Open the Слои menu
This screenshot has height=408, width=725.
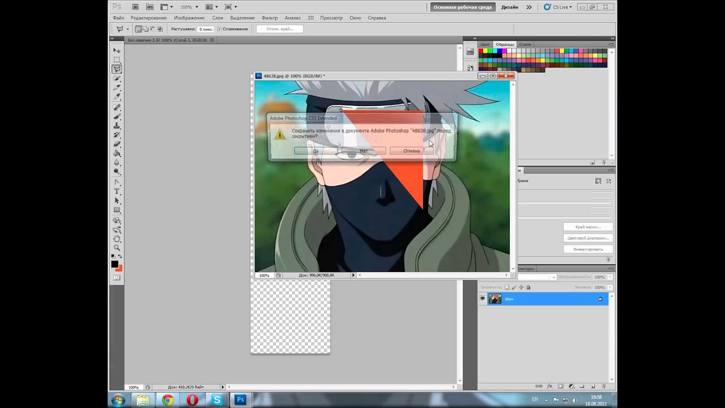tap(217, 18)
